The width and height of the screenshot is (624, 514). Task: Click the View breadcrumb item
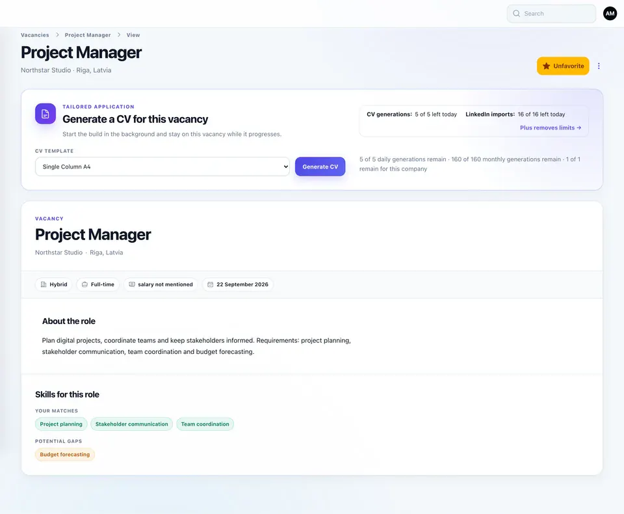click(x=133, y=35)
